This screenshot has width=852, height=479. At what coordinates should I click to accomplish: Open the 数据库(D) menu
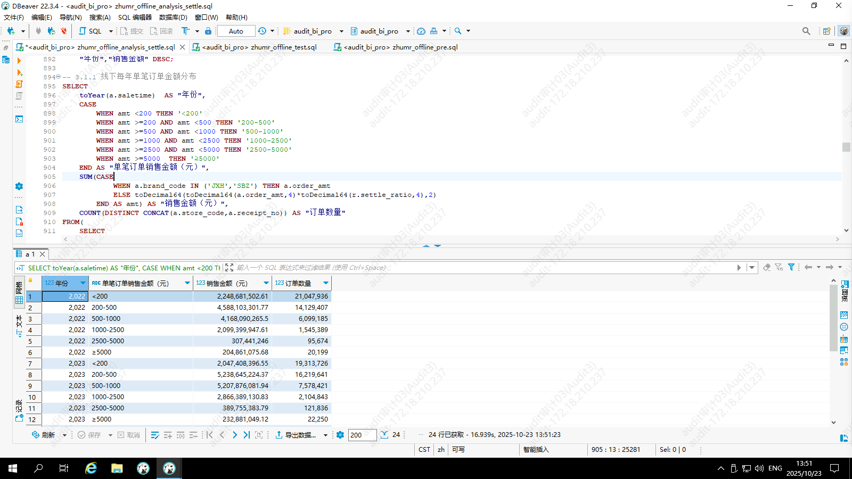(x=173, y=17)
